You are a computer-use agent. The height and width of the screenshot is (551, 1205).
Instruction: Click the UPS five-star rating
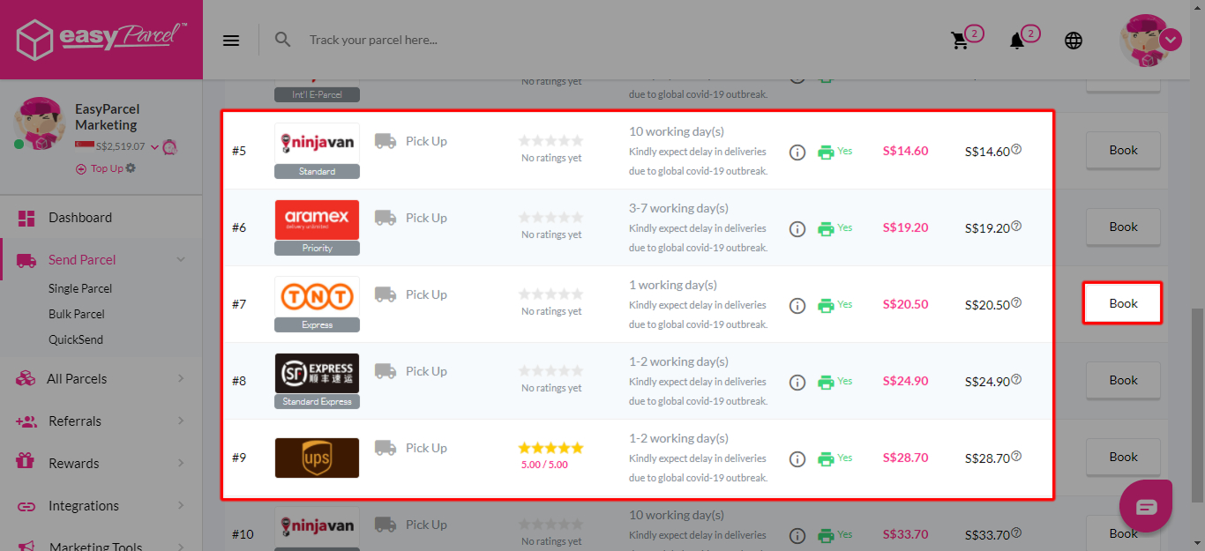(x=551, y=448)
